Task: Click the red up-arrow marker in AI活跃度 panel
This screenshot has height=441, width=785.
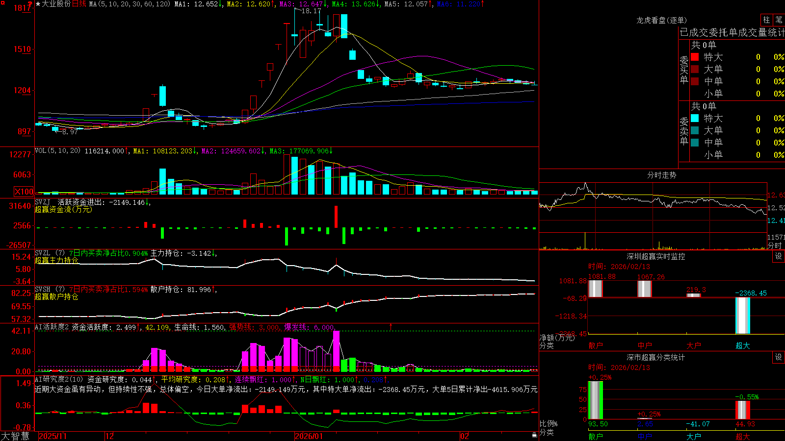Action: 391,326
